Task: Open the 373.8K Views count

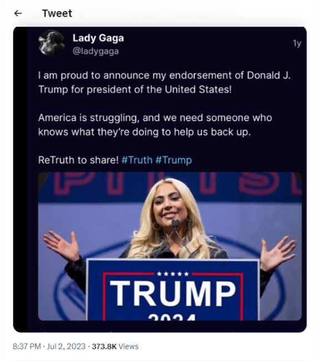Action: tap(115, 346)
